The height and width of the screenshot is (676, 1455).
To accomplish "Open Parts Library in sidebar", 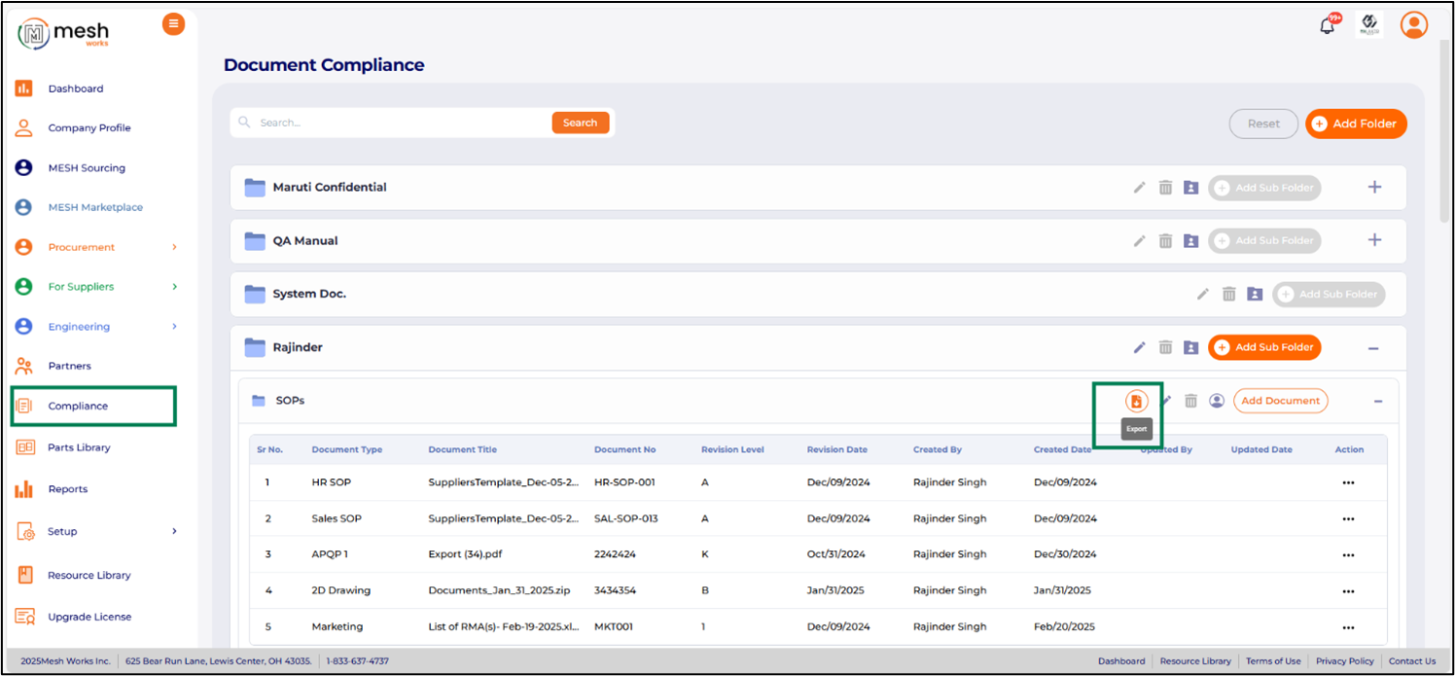I will tap(79, 447).
